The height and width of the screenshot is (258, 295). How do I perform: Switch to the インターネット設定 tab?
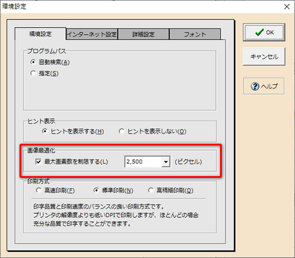coord(92,34)
